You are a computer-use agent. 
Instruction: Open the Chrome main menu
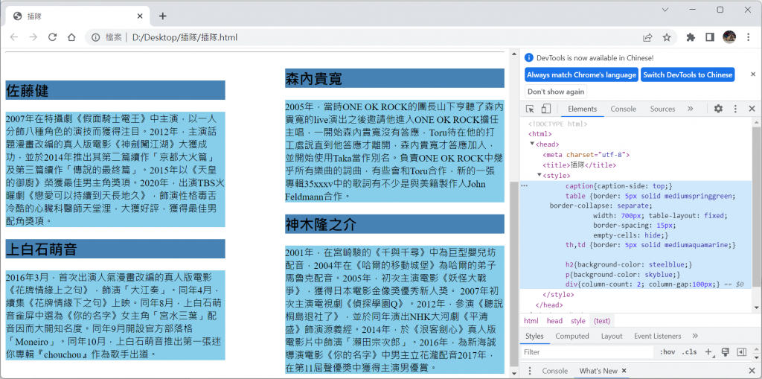pos(749,37)
